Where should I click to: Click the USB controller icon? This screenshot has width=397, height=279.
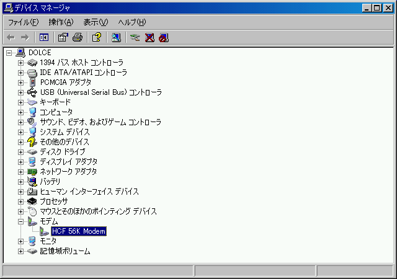tap(32, 92)
